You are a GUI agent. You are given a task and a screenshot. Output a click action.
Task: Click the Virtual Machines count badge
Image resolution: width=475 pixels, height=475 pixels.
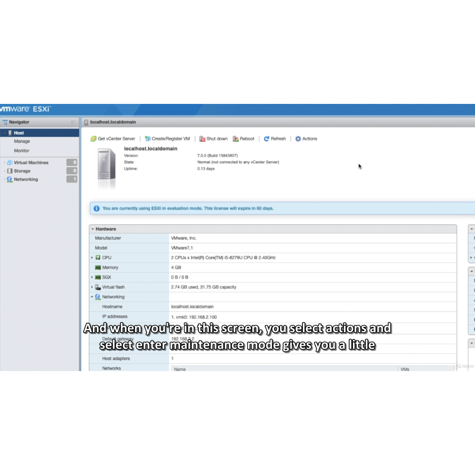click(x=72, y=162)
